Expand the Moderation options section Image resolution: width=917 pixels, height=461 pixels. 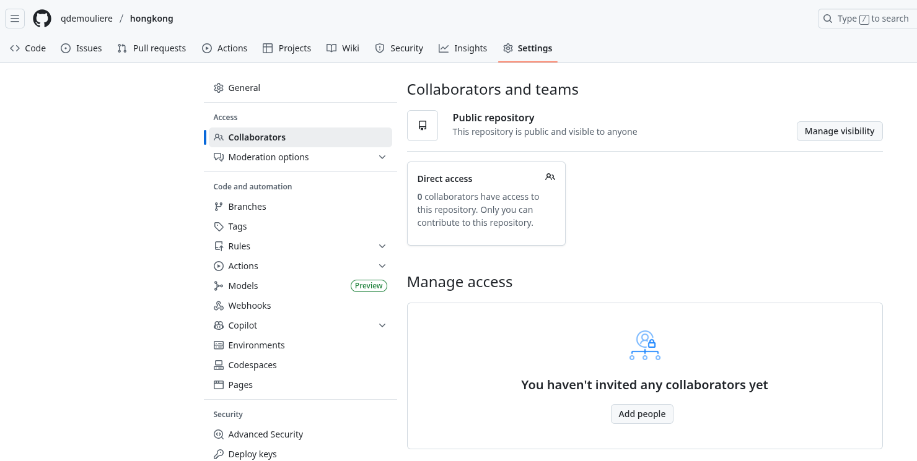382,157
